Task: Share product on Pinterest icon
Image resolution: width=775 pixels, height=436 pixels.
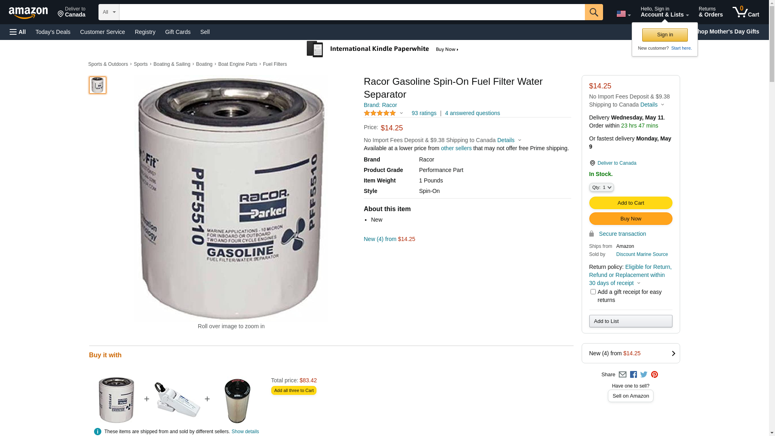Action: (x=654, y=375)
